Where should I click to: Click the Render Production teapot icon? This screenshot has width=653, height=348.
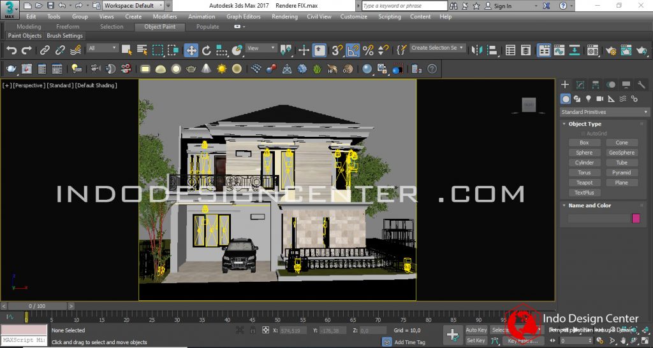coord(642,50)
